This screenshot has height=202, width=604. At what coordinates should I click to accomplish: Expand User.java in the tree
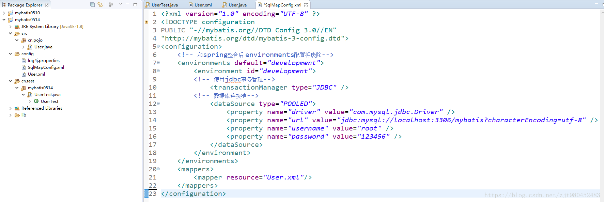tap(23, 47)
